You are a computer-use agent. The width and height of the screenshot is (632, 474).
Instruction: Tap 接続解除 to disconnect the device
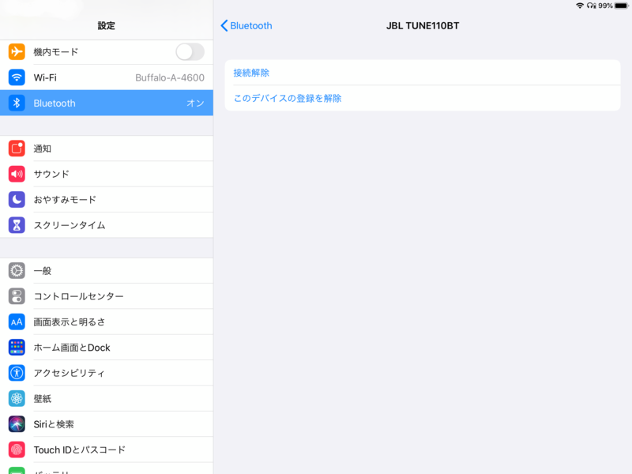point(423,73)
